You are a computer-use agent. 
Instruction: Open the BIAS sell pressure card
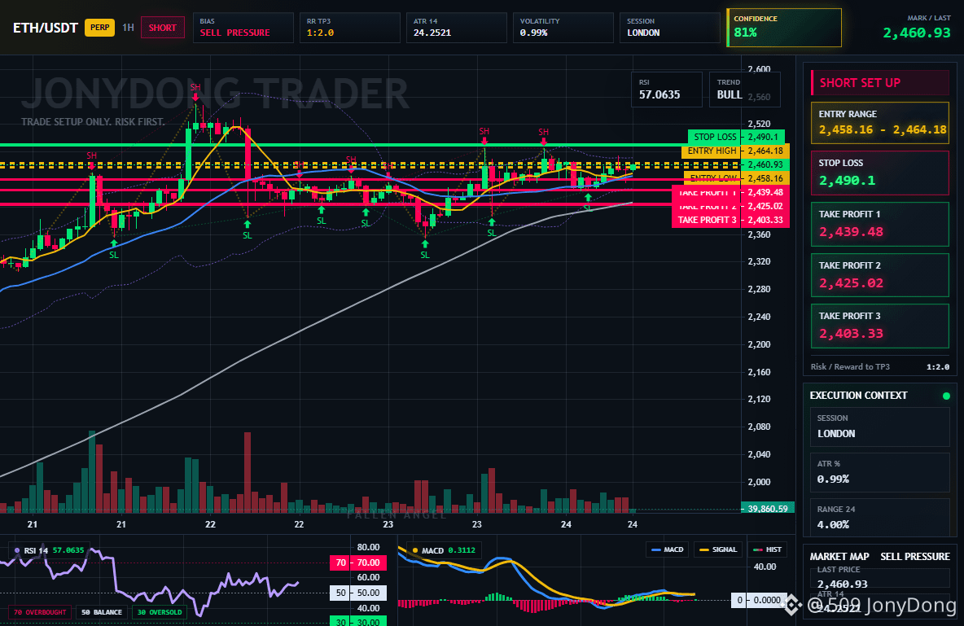tap(243, 28)
